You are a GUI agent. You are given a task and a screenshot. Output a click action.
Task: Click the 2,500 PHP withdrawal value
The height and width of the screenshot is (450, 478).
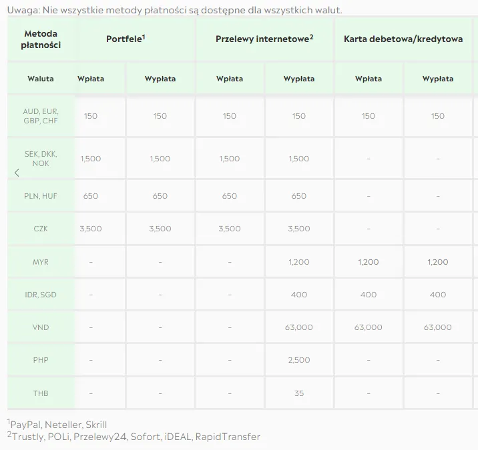299,360
